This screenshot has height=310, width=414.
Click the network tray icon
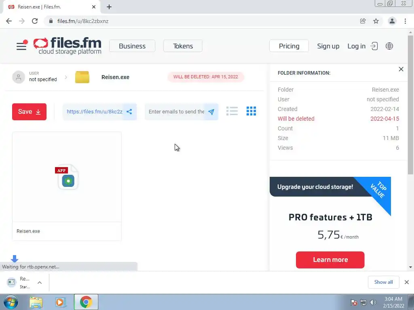tap(363, 302)
